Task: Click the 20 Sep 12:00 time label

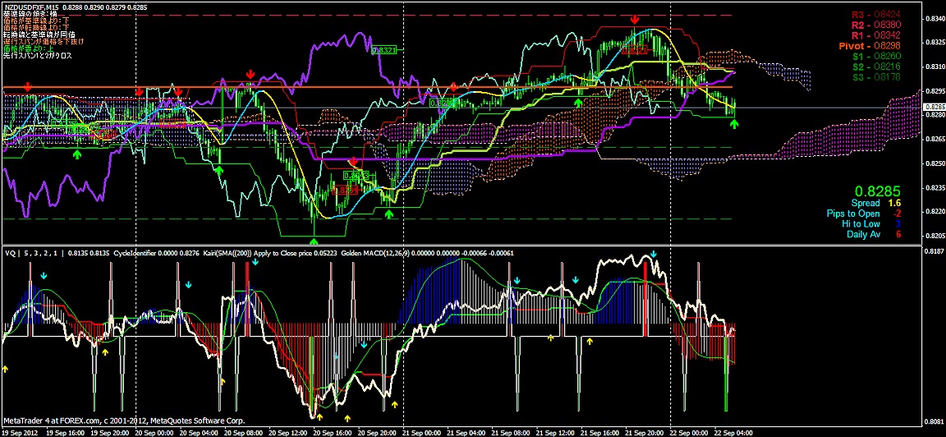Action: pos(288,433)
